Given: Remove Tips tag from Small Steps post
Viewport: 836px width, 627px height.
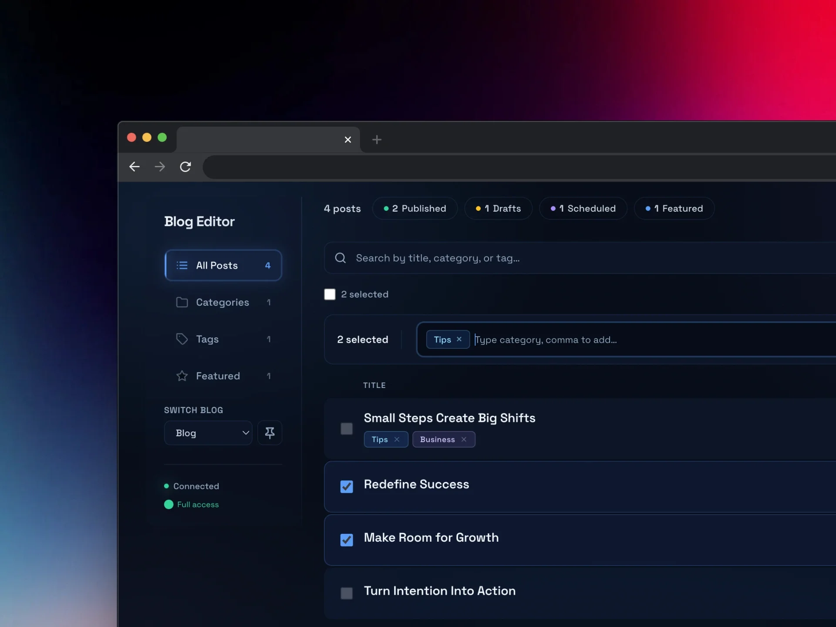Looking at the screenshot, I should (x=397, y=439).
